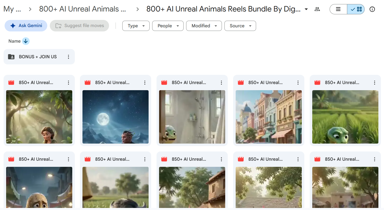Open the view details info icon
Screen dimensions: 384x210
point(372,9)
